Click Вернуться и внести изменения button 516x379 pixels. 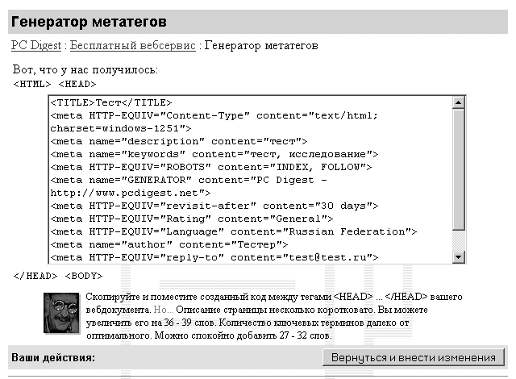[414, 357]
